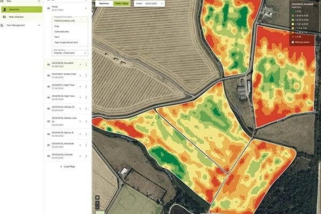Click the dark green legend color swatch
This screenshot has width=321, height=214.
(292, 11)
